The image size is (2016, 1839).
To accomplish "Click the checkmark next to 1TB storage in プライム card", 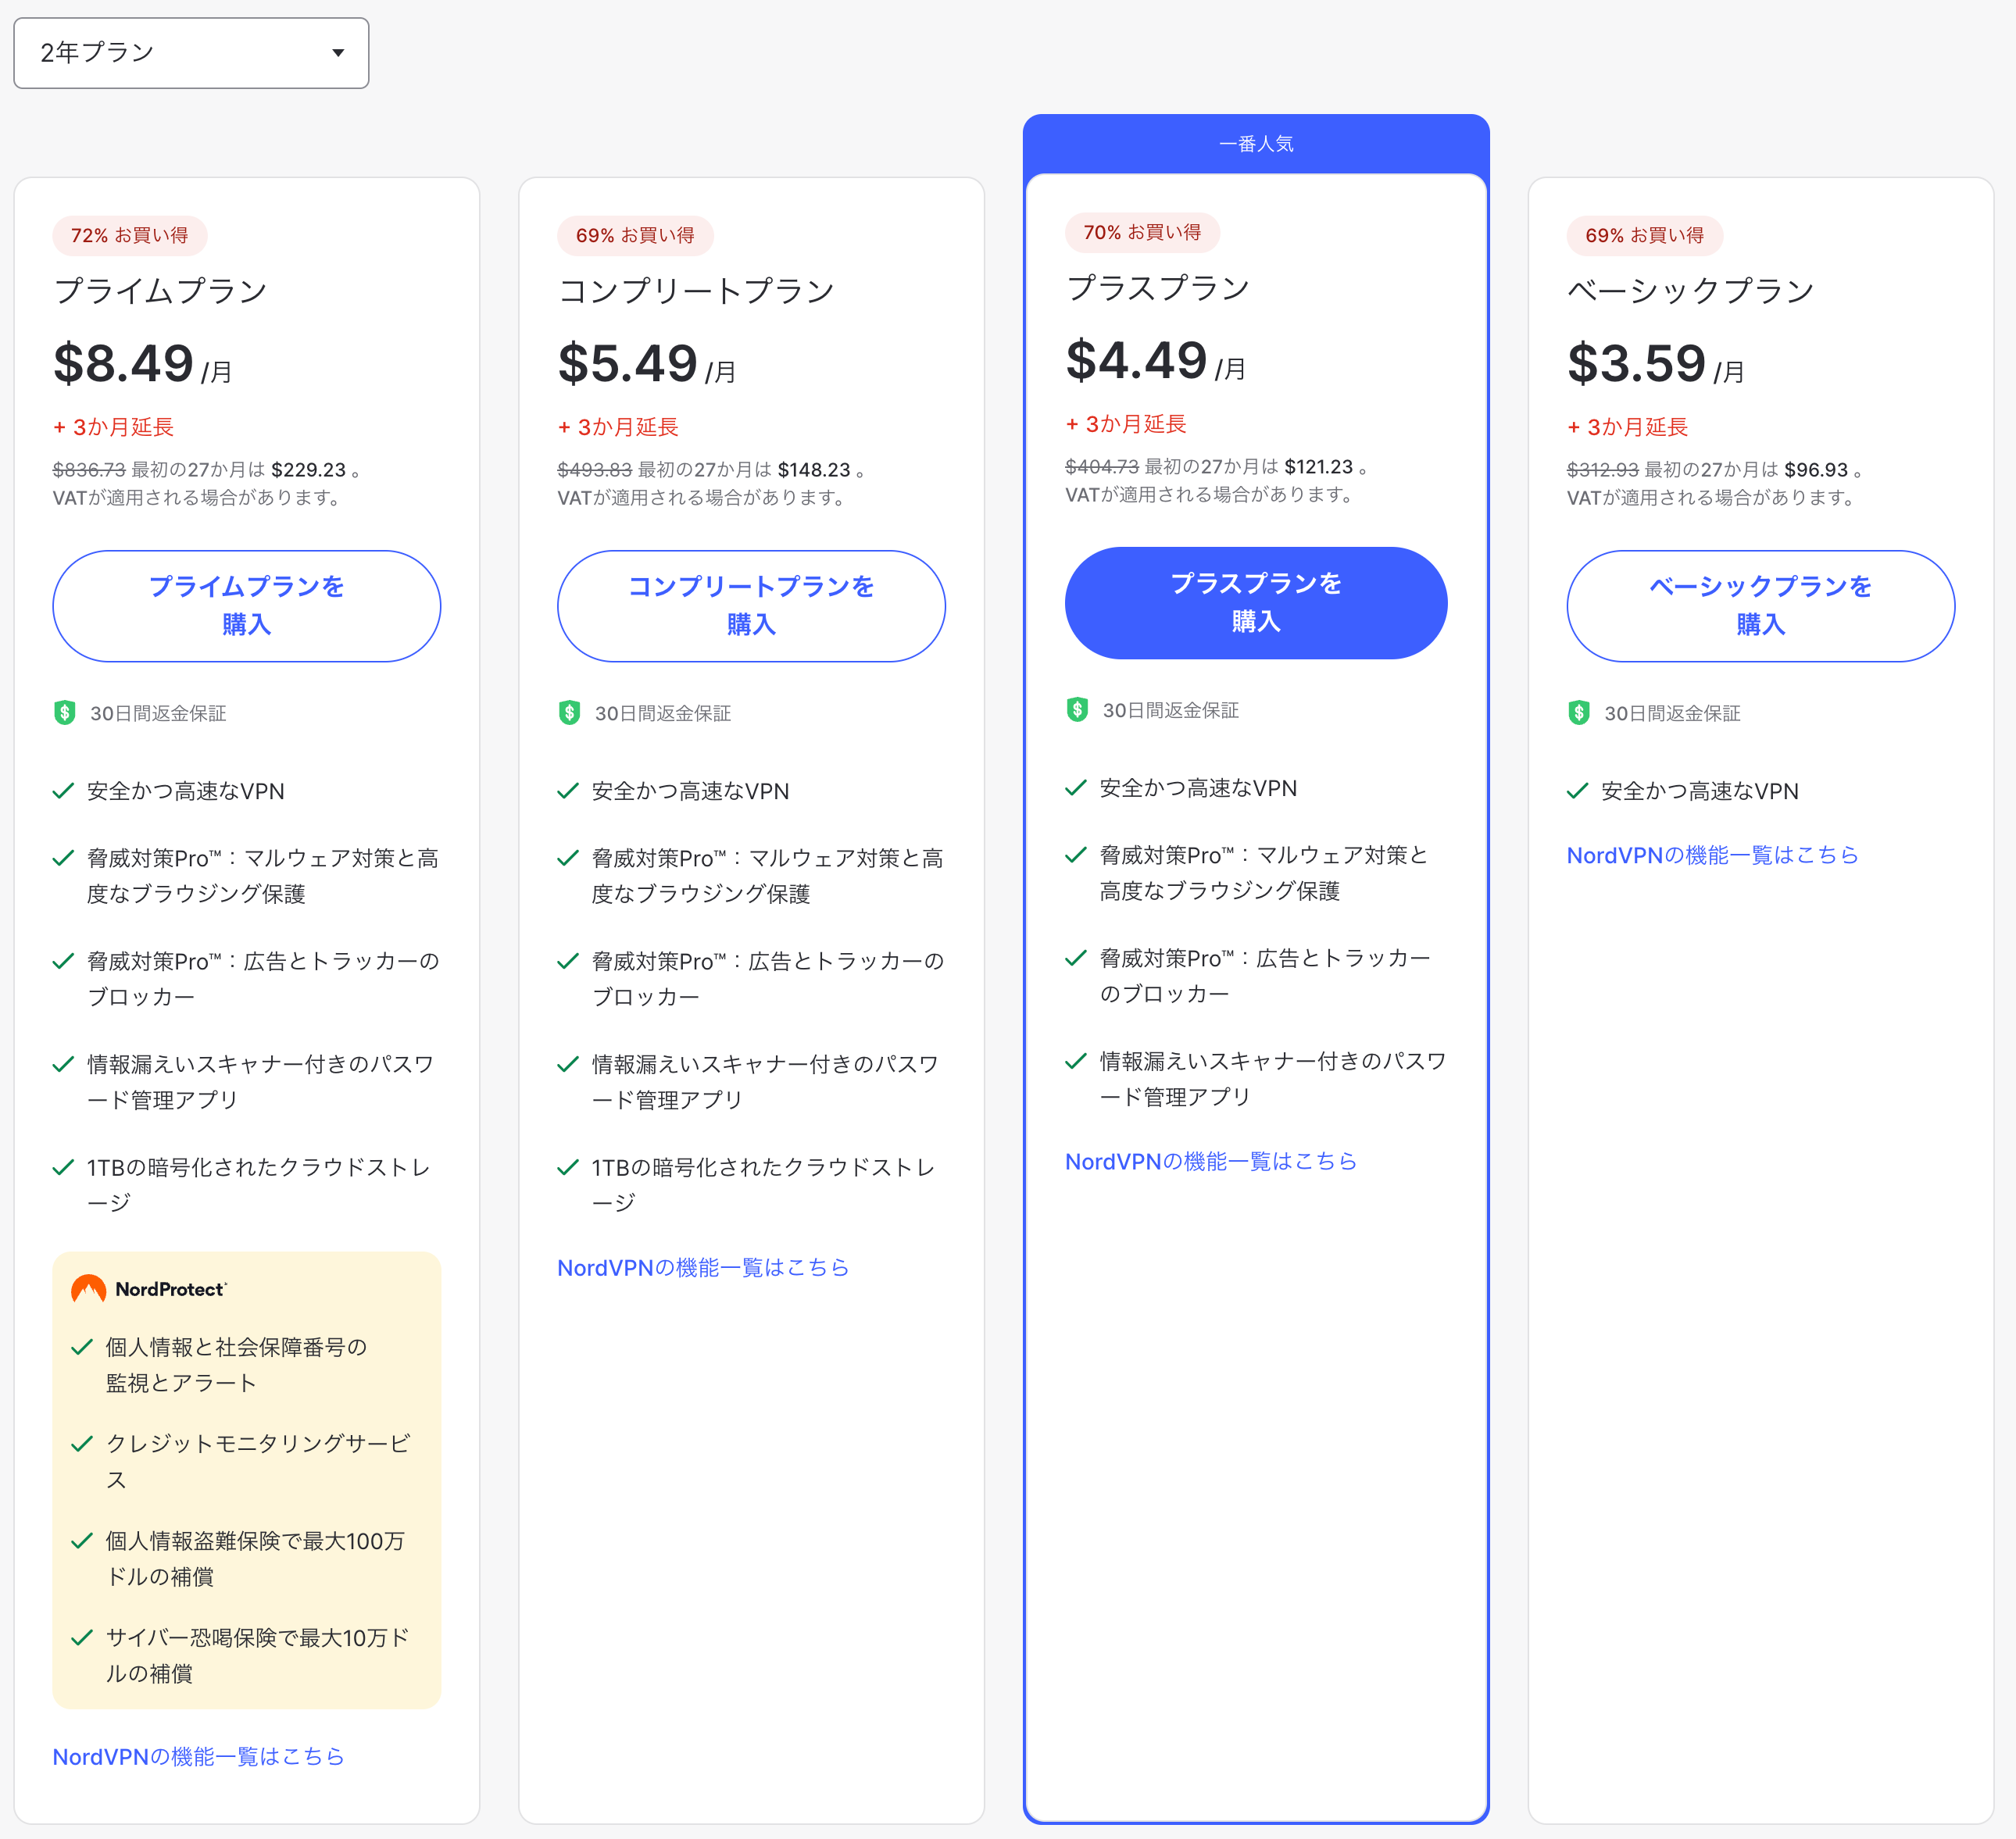I will [x=63, y=1167].
